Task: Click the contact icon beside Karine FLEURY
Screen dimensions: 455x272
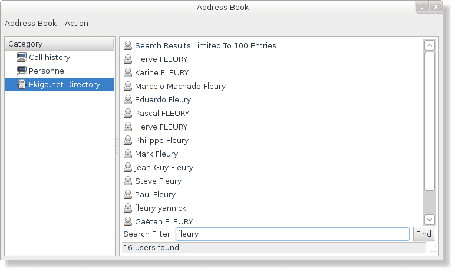Action: 128,72
